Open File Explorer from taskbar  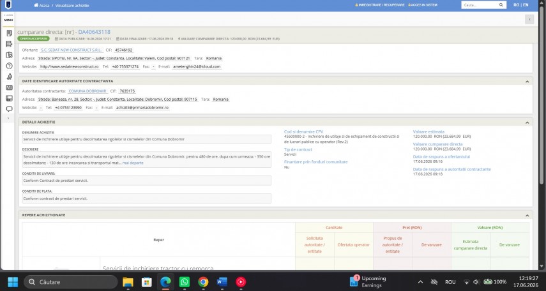128,282
